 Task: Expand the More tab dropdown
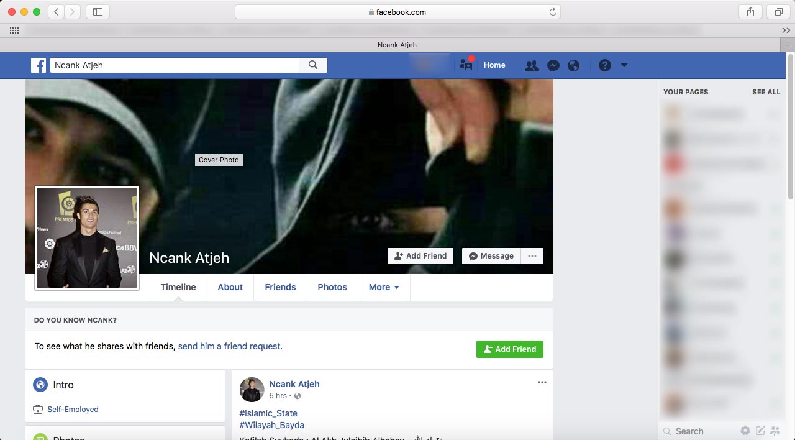click(384, 287)
